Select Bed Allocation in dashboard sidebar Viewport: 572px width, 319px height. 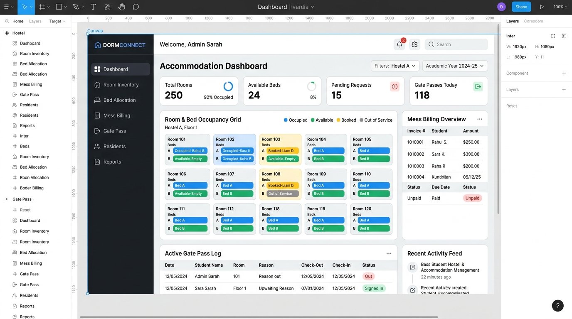tap(121, 100)
